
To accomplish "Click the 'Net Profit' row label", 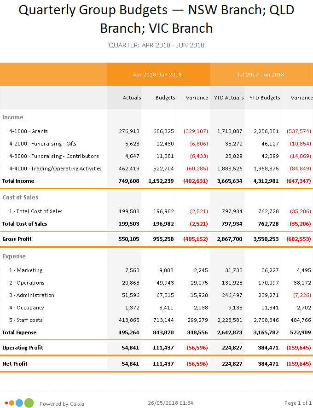I will (x=15, y=364).
